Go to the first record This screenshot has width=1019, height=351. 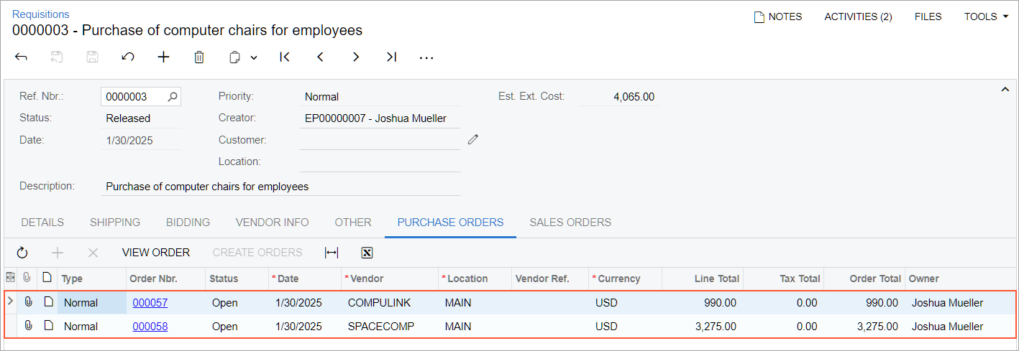pos(285,57)
